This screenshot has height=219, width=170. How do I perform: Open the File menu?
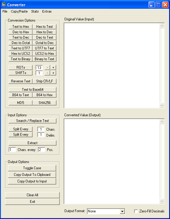[5, 11]
